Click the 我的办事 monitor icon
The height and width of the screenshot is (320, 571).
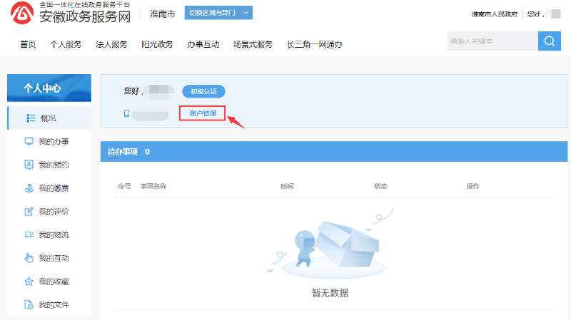(29, 141)
